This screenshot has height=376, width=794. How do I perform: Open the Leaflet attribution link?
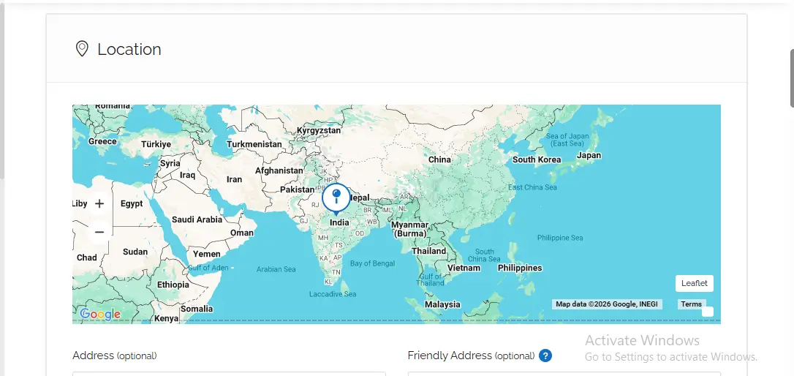[694, 283]
